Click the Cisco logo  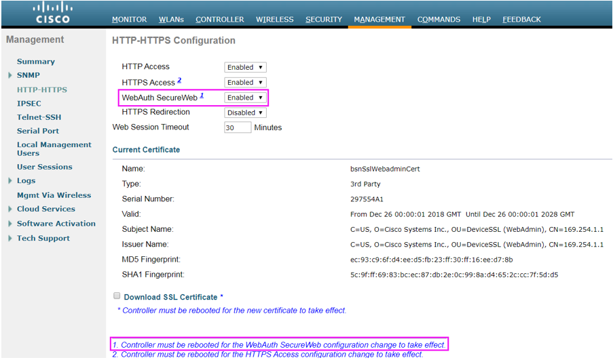(53, 13)
